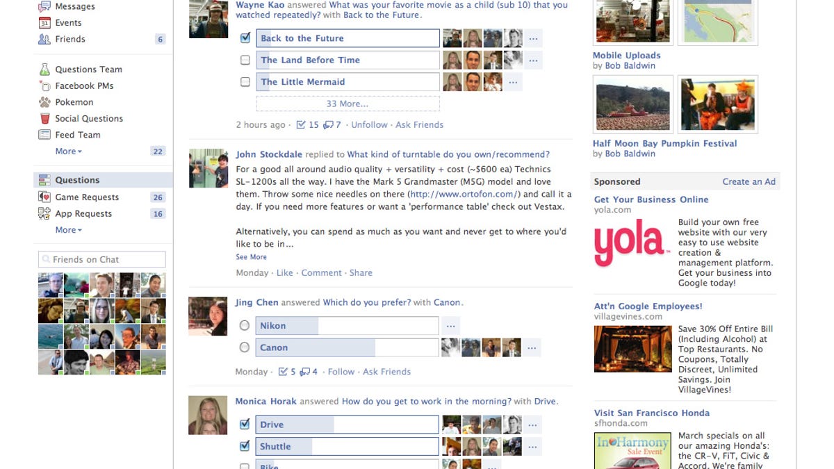Open the Messages icon in sidebar
The width and height of the screenshot is (834, 469).
pos(44,7)
